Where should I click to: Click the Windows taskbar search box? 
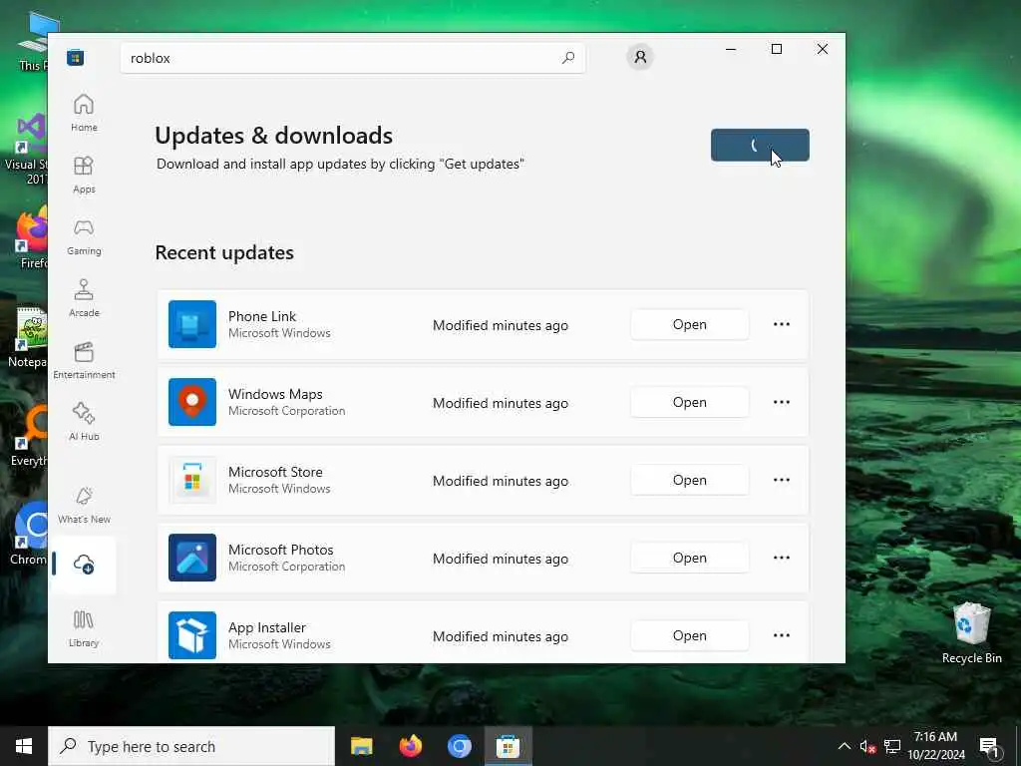tap(191, 746)
